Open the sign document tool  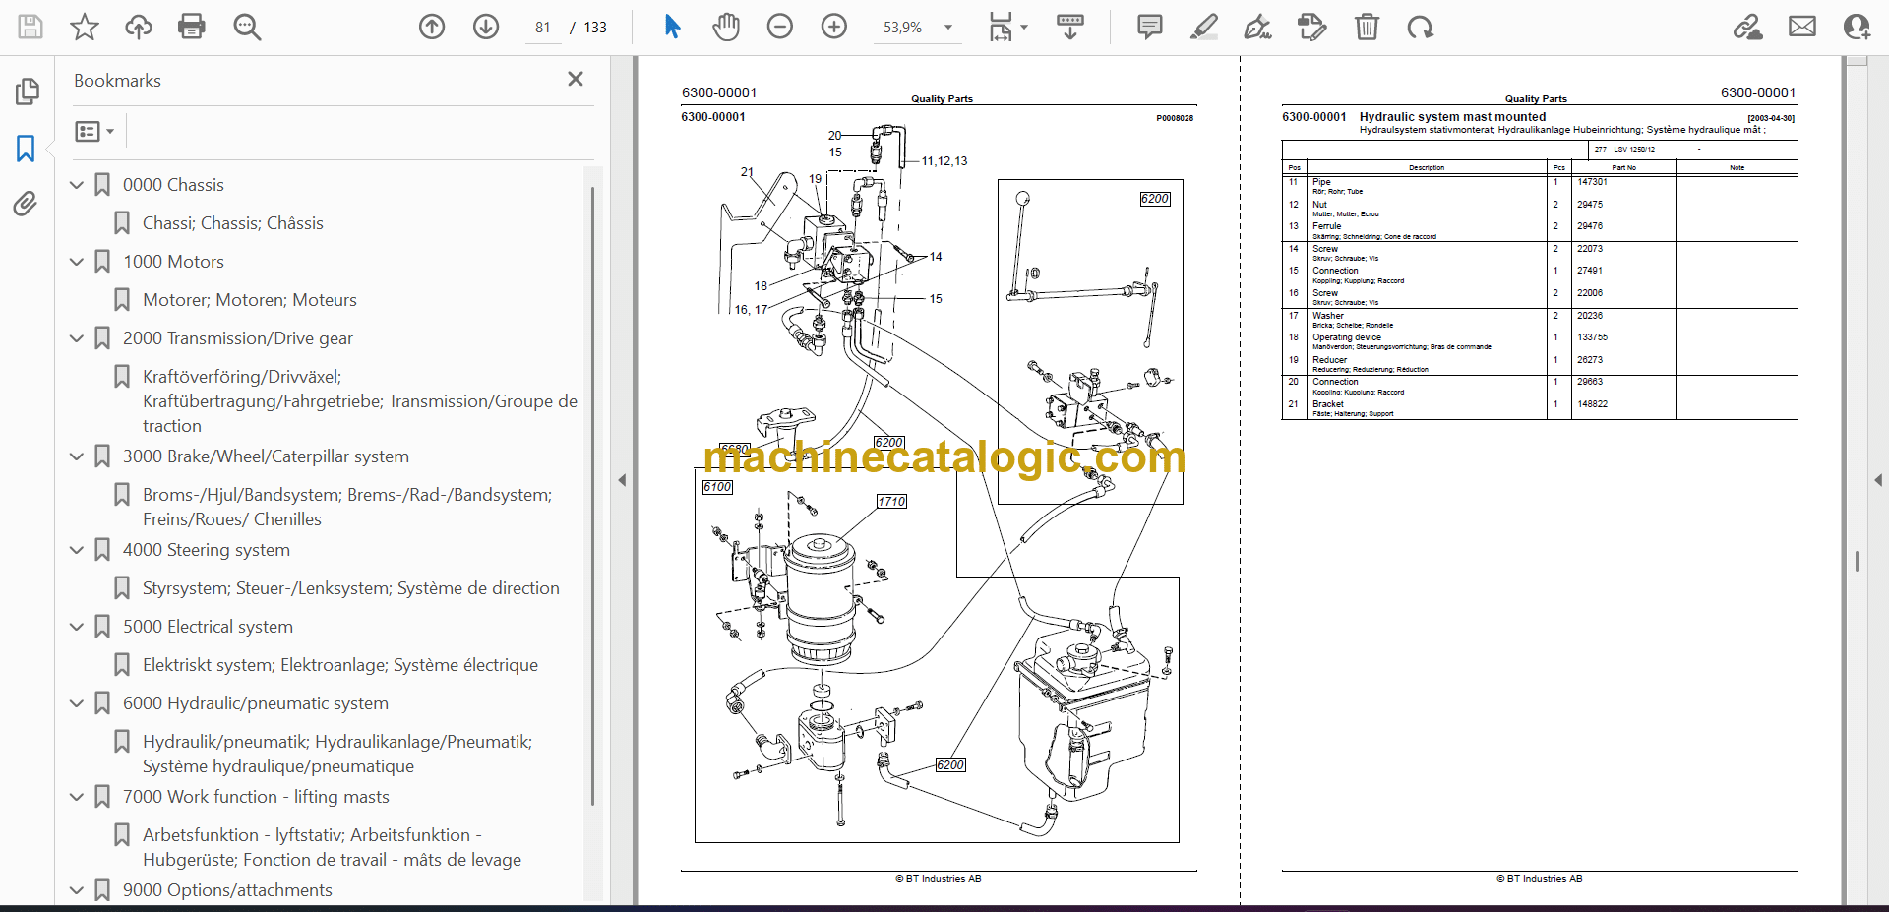pos(1257,27)
